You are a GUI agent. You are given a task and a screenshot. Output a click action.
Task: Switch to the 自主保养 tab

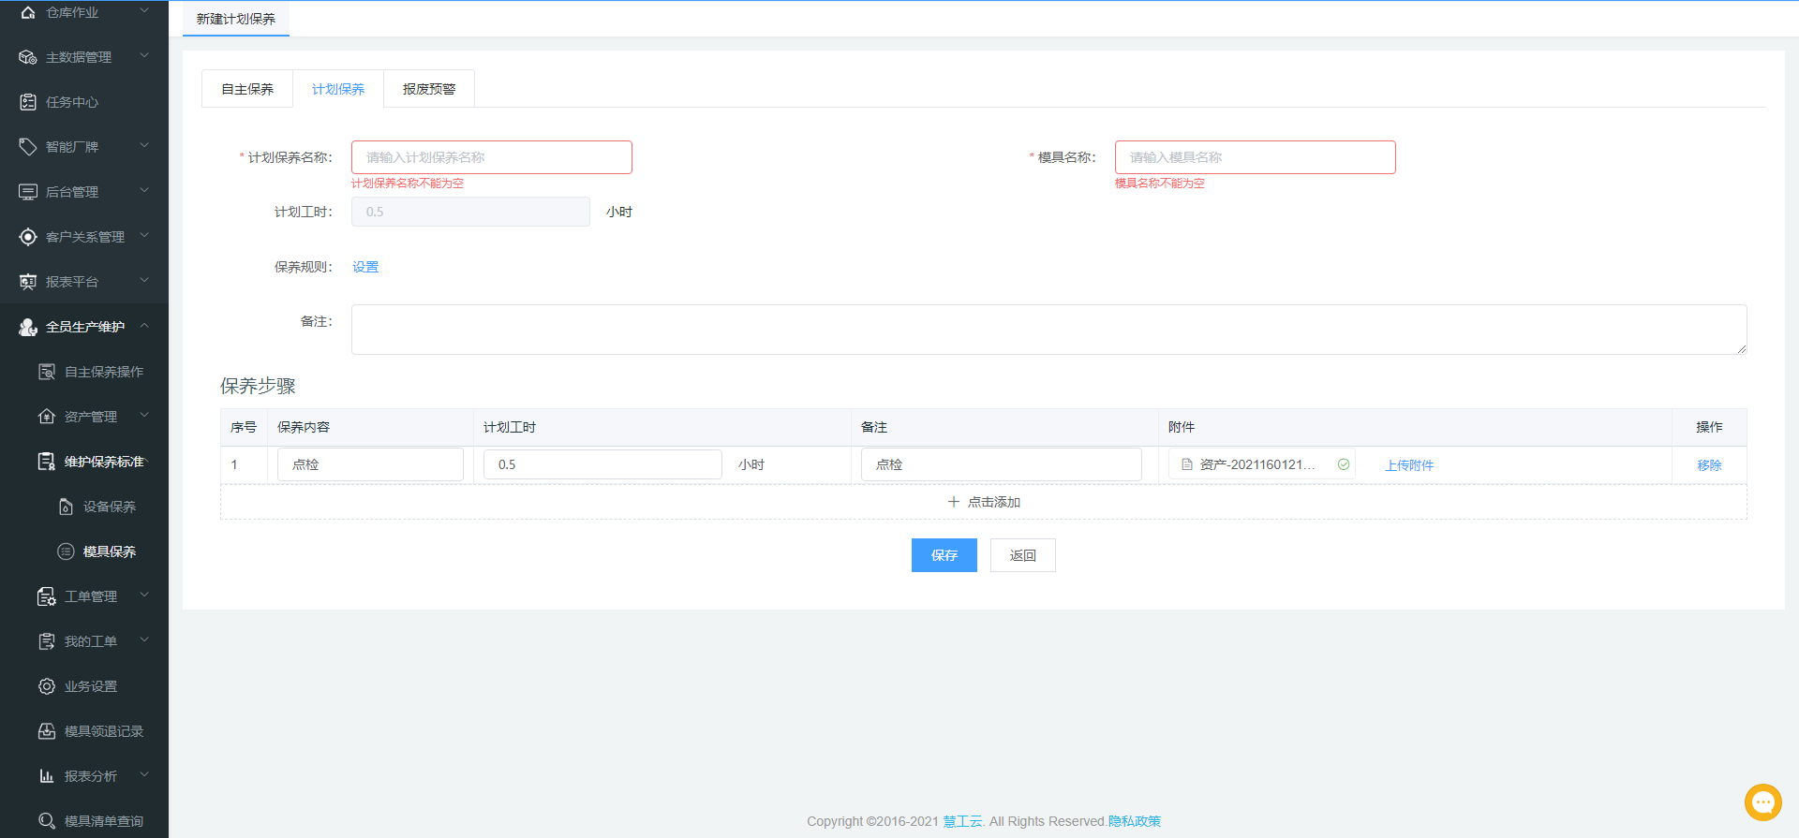[x=247, y=89]
